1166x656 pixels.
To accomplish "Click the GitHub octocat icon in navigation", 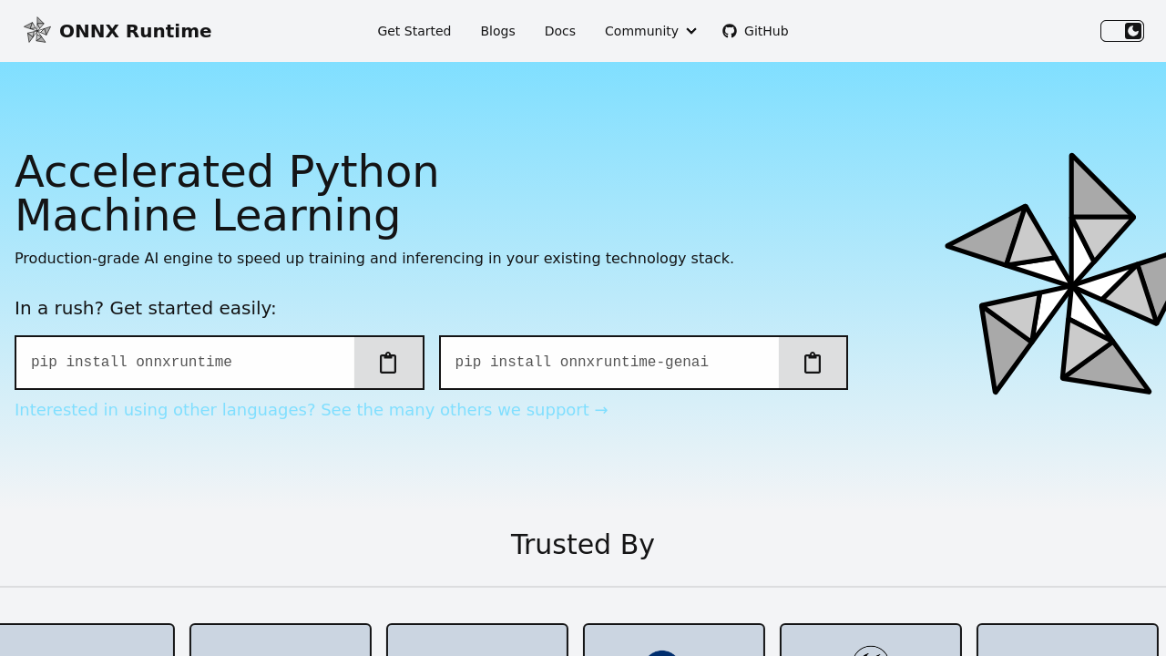I will click(729, 30).
